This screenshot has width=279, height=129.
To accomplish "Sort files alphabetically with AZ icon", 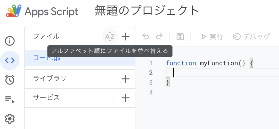I will [110, 37].
